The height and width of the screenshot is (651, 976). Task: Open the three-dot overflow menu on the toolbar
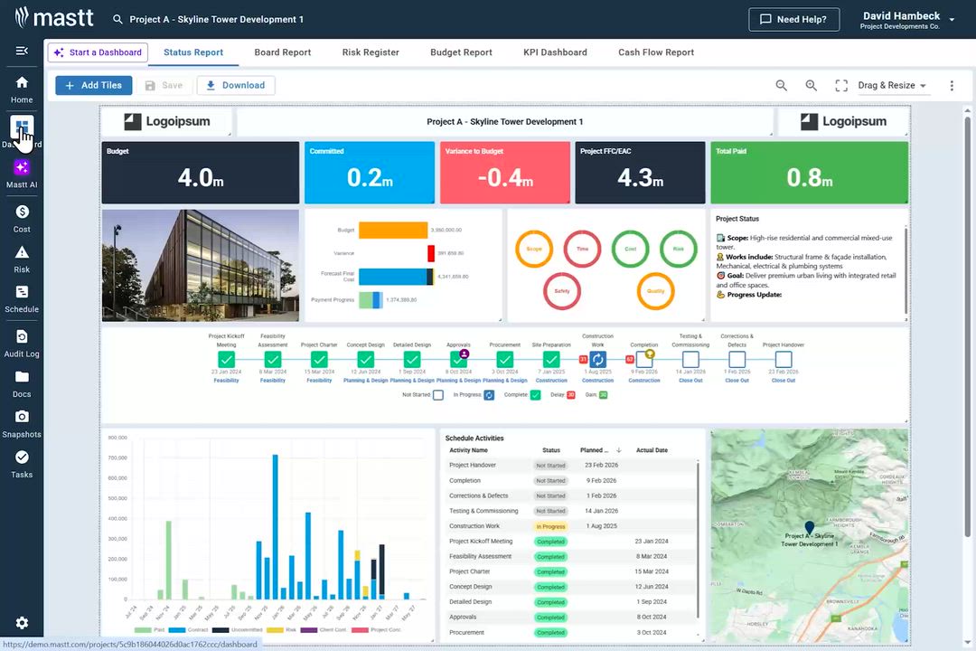[952, 85]
